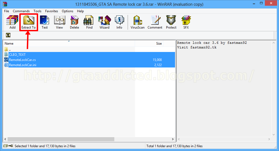
Task: Click the CLEO_TEXT folder icon
Action: pos(6,54)
